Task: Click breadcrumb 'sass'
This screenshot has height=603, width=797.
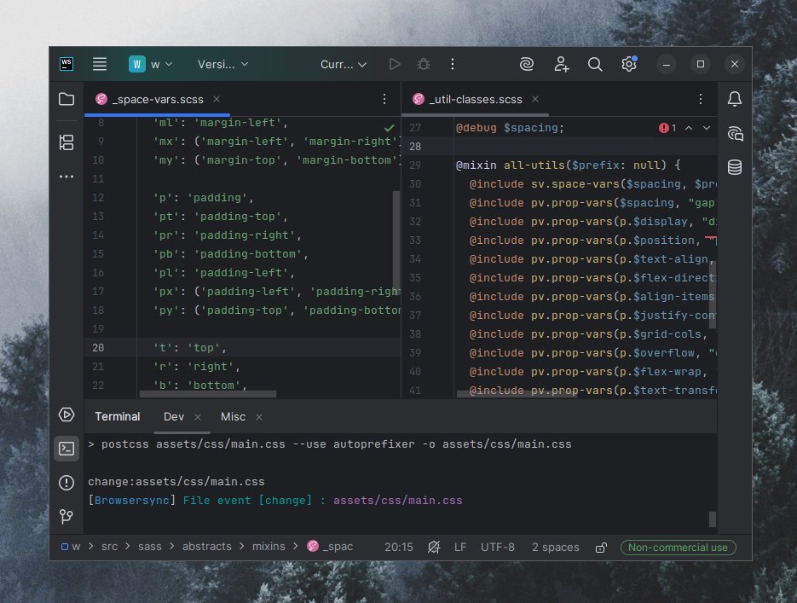Action: point(149,547)
